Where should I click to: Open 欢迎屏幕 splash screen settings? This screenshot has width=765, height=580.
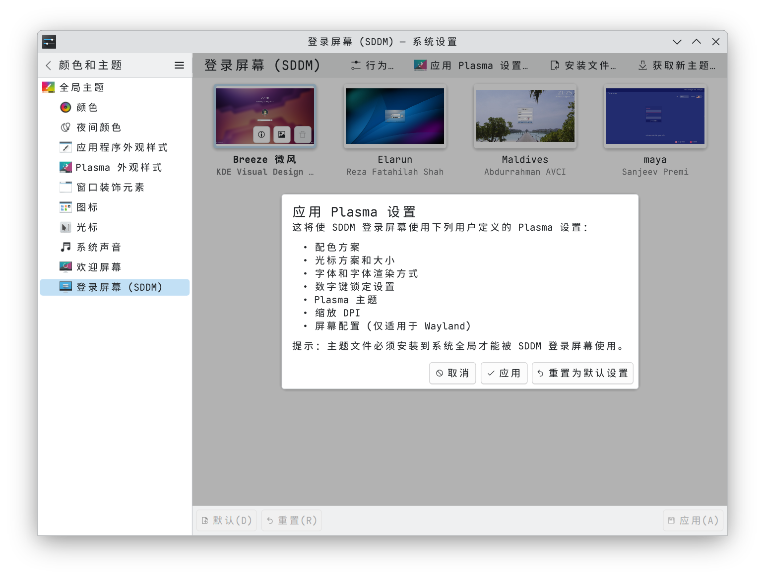[98, 267]
